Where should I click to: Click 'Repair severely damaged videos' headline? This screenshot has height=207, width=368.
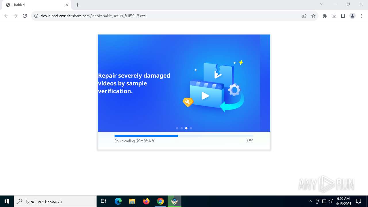[x=134, y=83]
